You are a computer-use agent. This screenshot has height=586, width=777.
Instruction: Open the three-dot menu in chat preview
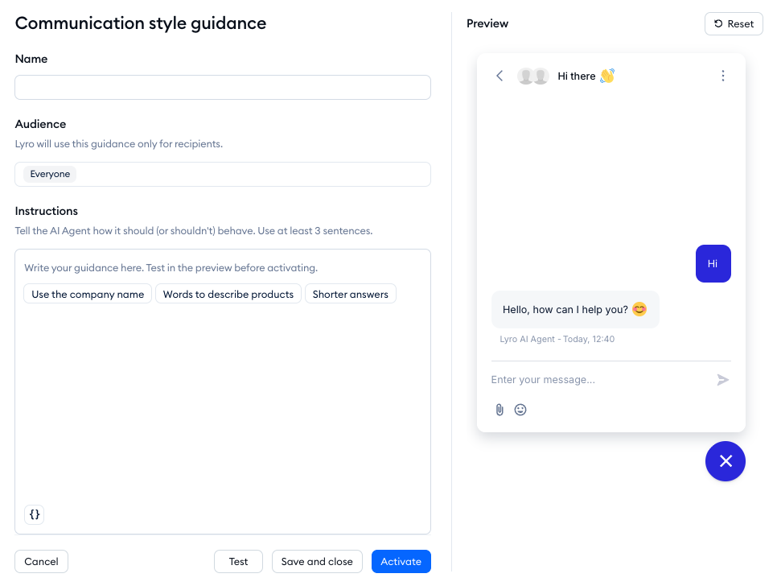point(723,76)
